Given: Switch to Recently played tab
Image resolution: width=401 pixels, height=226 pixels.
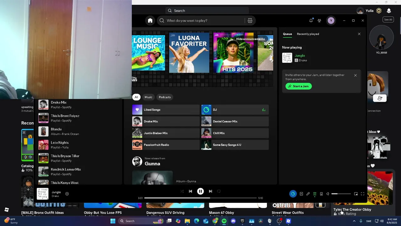Looking at the screenshot, I should 308,34.
